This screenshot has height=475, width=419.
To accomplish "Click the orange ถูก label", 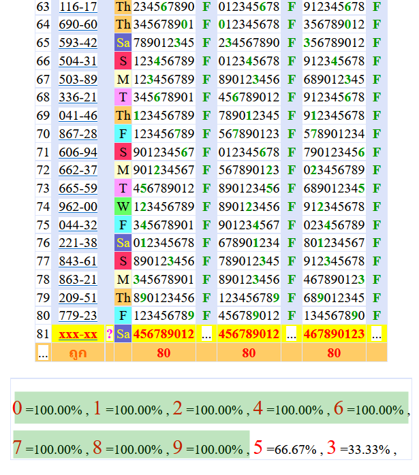I will tap(78, 353).
